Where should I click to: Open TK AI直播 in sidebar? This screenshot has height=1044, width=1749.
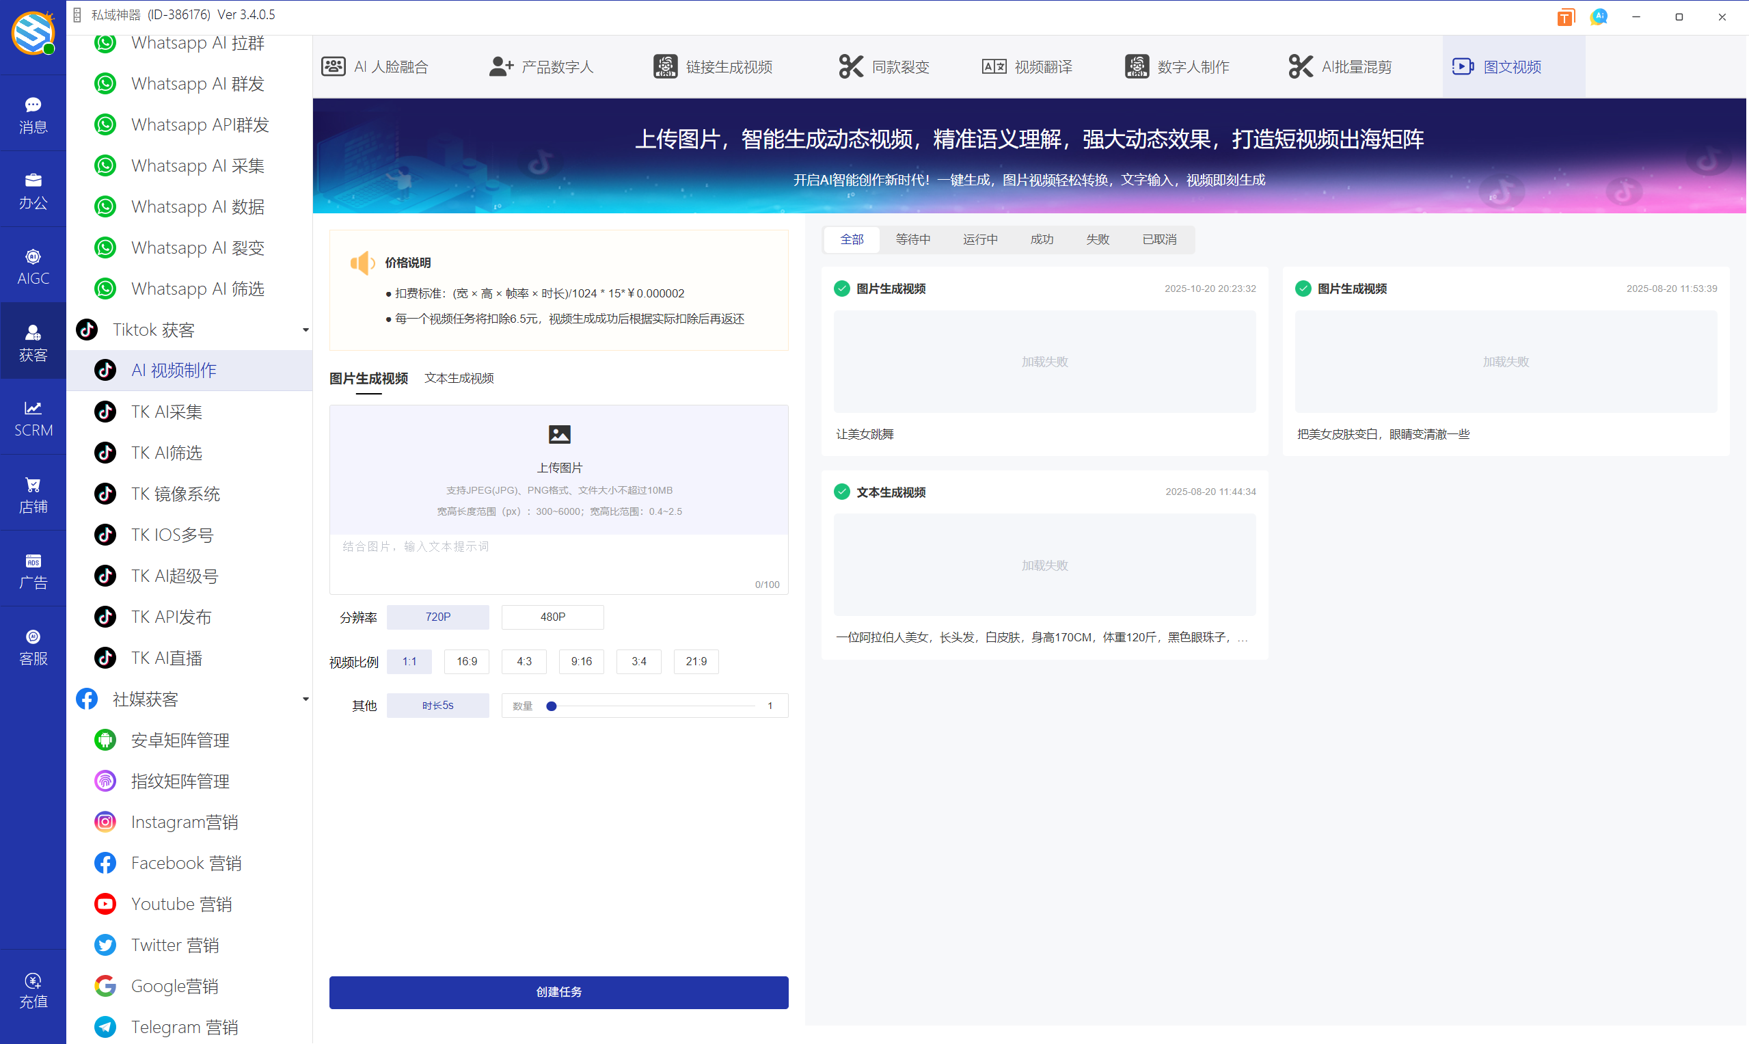[167, 658]
